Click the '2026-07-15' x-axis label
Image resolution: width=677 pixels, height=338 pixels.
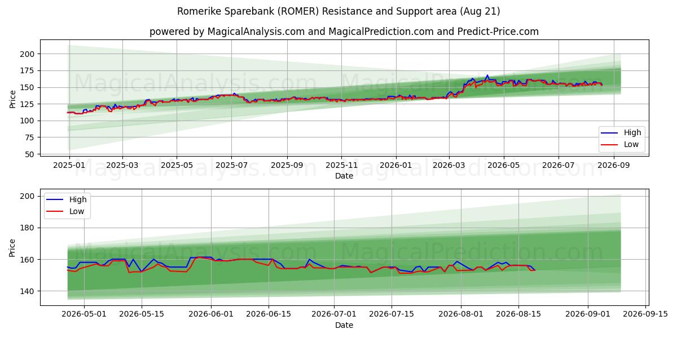[x=392, y=314]
